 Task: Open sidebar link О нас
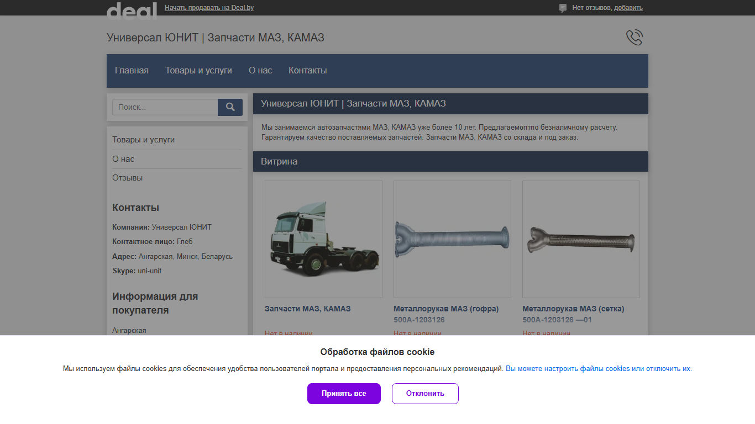tap(123, 159)
